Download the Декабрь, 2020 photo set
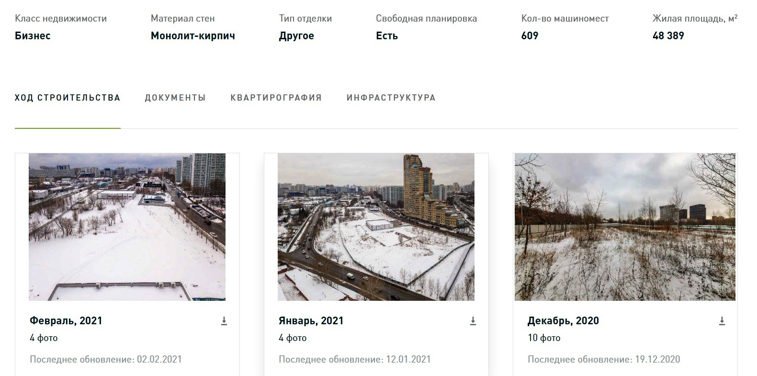 722,321
